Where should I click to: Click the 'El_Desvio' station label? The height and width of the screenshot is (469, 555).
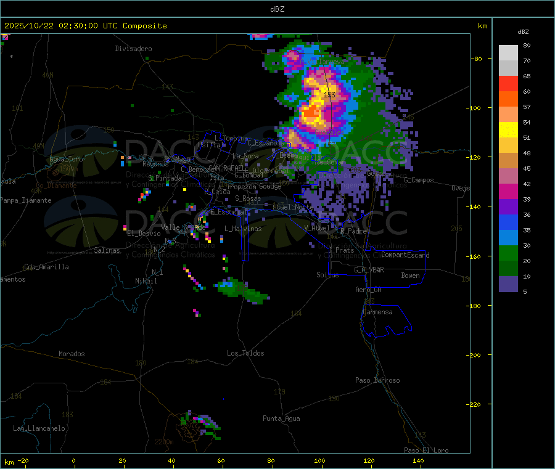pyautogui.click(x=144, y=234)
